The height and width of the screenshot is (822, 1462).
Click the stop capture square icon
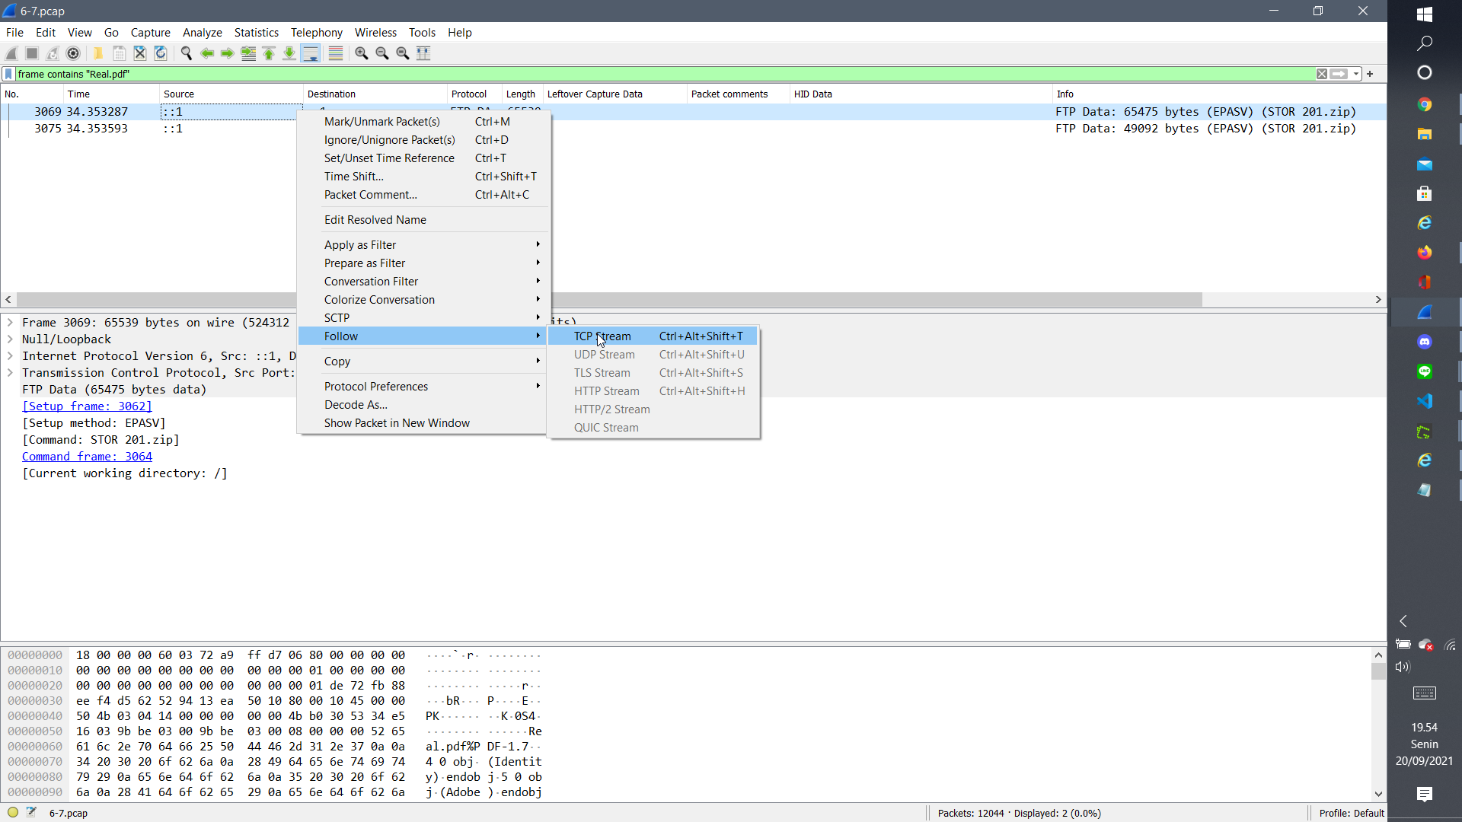(32, 53)
